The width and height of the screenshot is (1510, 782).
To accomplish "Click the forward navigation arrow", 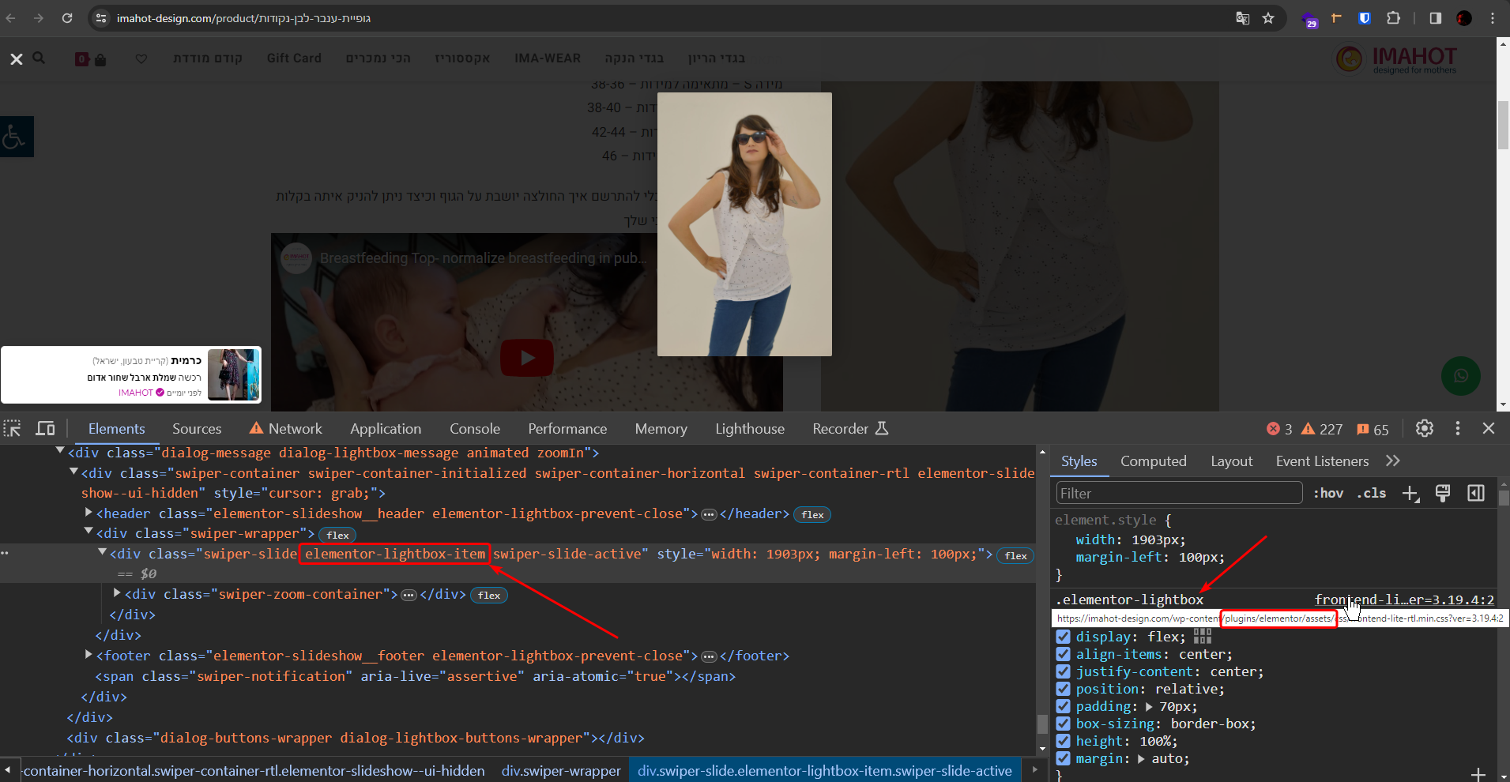I will [x=38, y=18].
